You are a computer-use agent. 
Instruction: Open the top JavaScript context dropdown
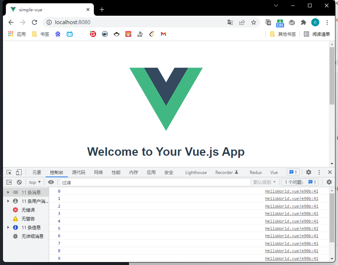(x=35, y=182)
